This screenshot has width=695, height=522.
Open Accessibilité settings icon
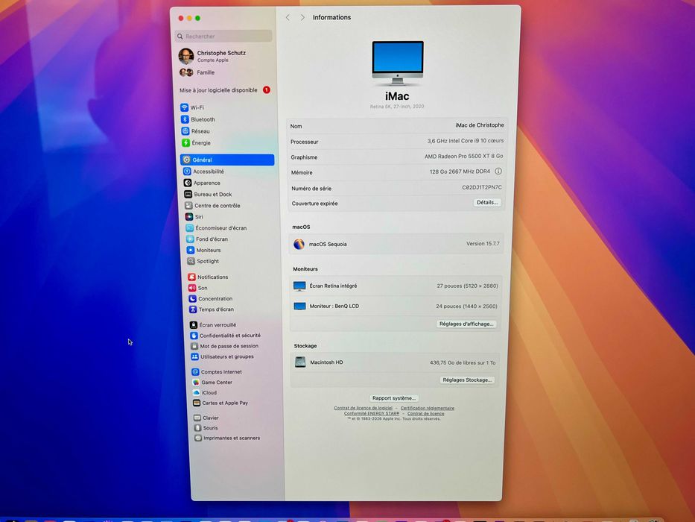pos(187,172)
